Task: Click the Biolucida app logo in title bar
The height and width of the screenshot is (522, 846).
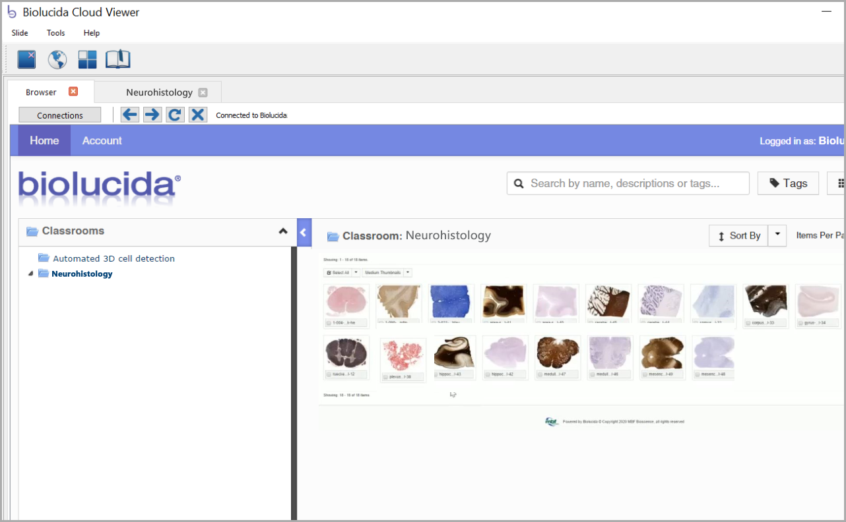Action: point(12,12)
